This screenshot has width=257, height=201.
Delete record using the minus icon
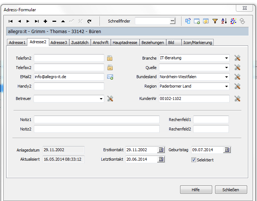[54, 21]
